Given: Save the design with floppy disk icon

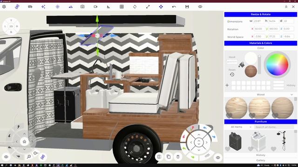Looking at the screenshot, I should (187, 6).
